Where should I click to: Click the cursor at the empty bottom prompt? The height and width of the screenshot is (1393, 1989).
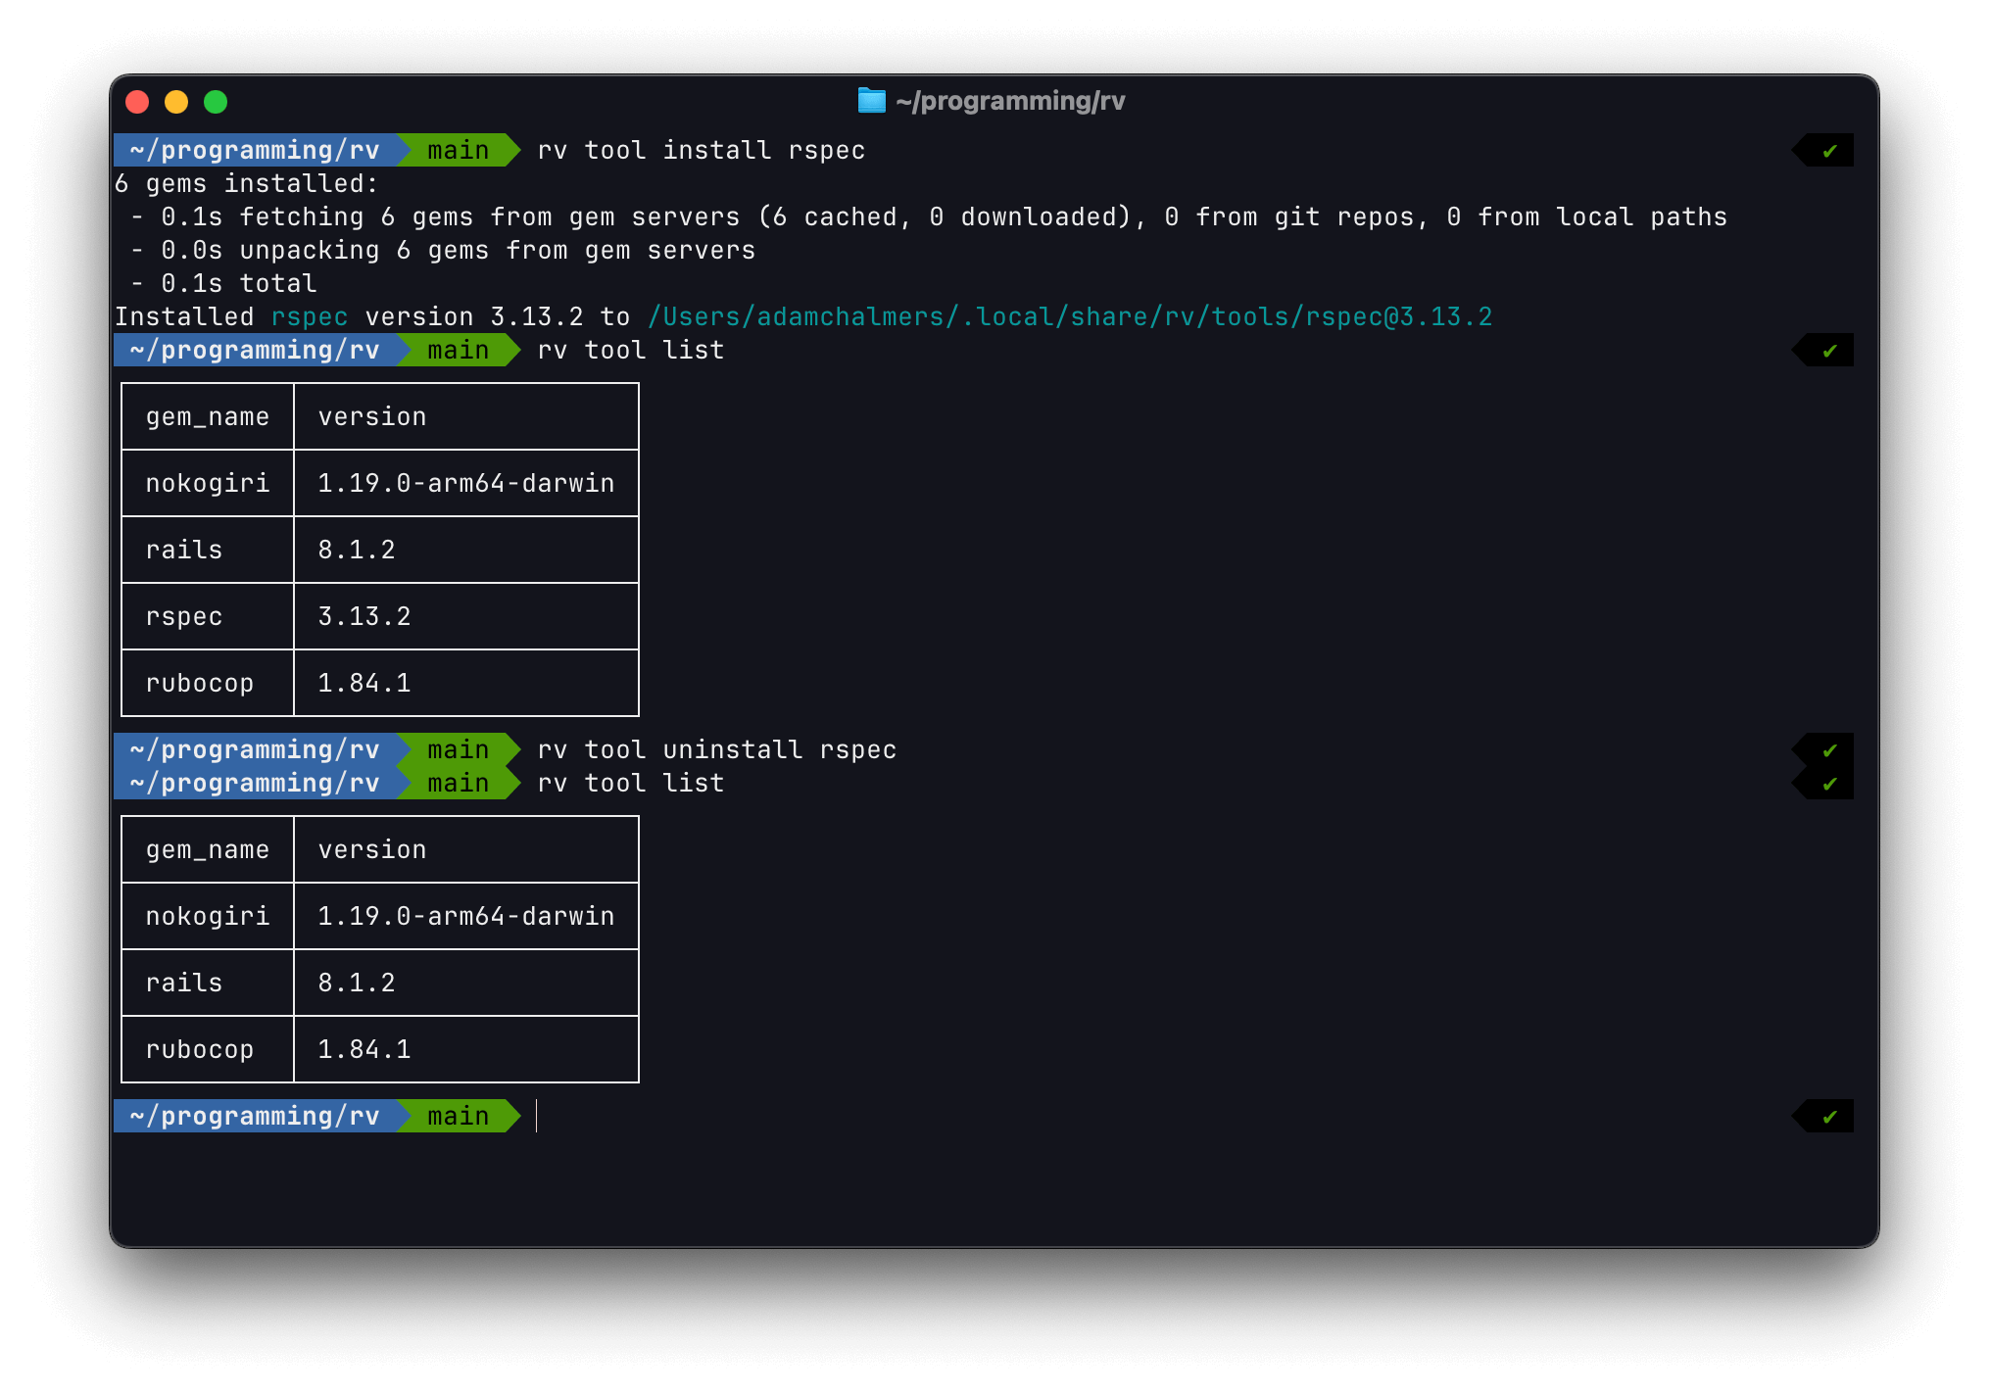click(538, 1117)
